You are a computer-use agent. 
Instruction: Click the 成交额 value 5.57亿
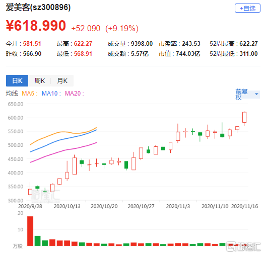(140, 54)
